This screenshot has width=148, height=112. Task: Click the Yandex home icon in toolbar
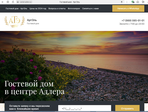(x=8, y=2)
